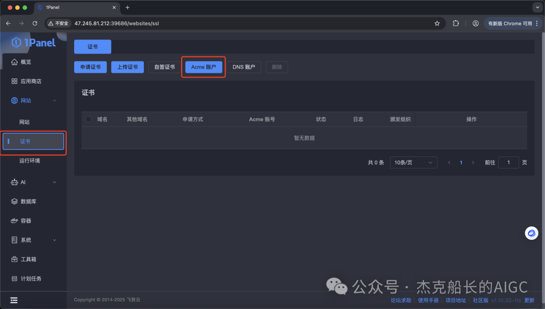This screenshot has height=309, width=545.
Task: Select 证书 submenu item in sidebar
Action: (x=33, y=141)
